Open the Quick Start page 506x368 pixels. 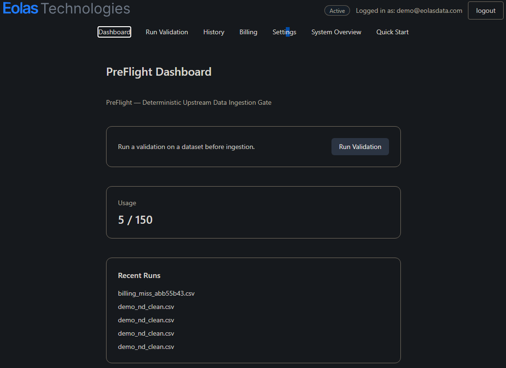point(392,32)
